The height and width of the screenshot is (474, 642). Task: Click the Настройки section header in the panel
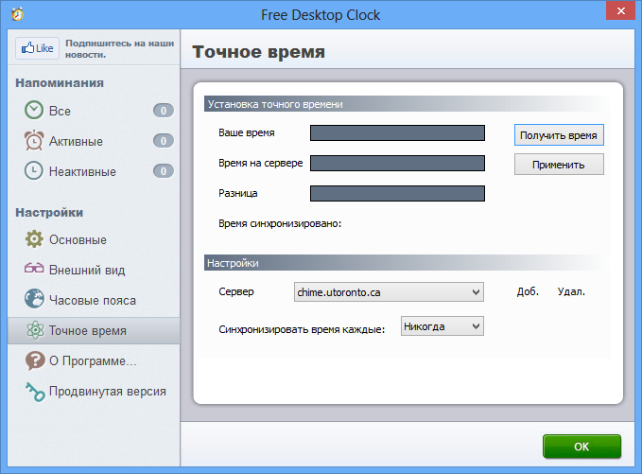408,263
